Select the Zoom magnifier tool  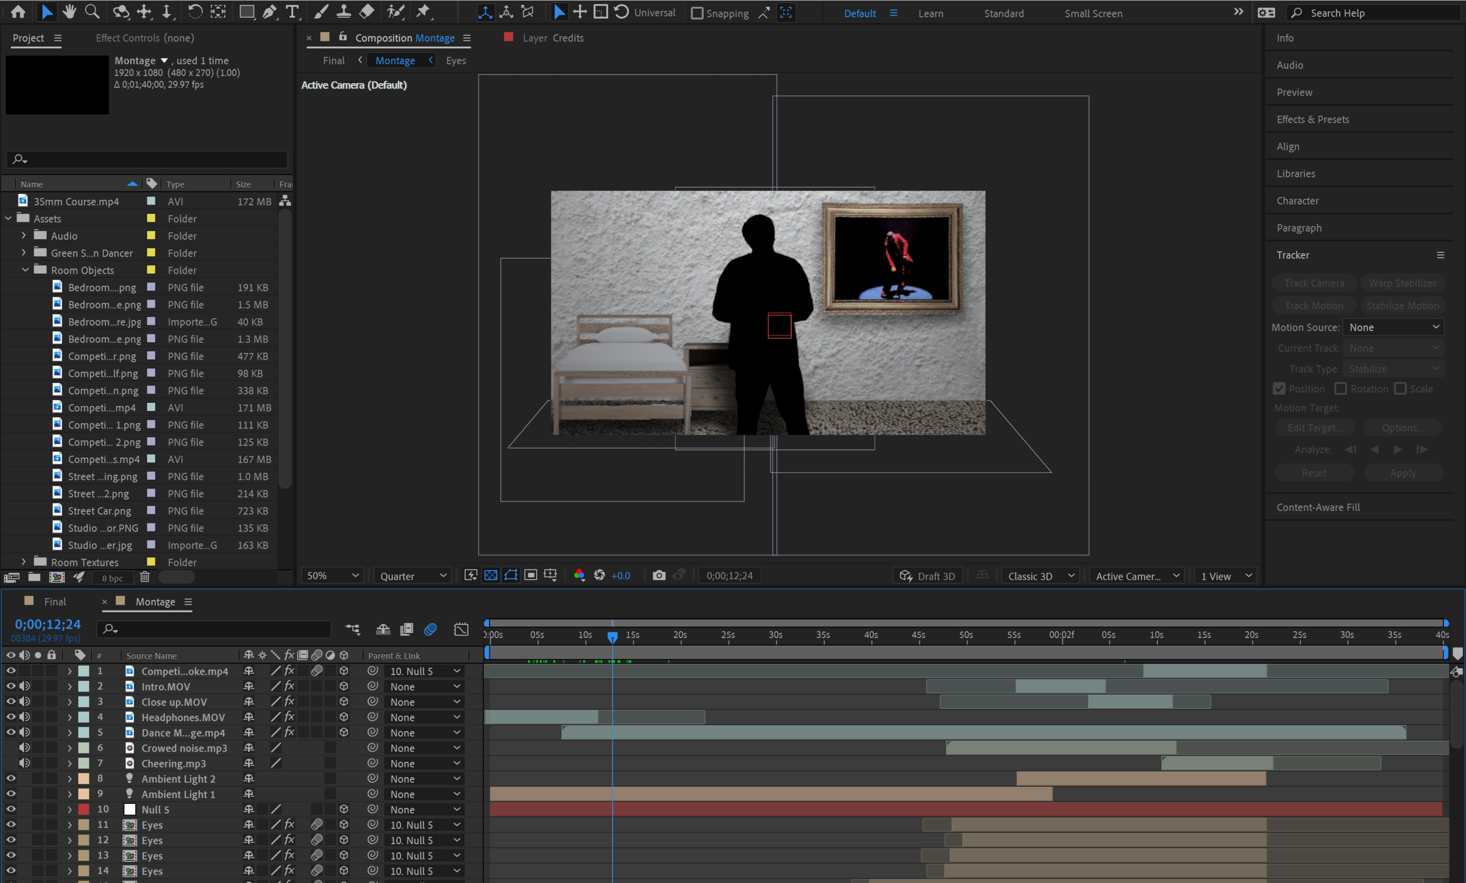[x=92, y=11]
